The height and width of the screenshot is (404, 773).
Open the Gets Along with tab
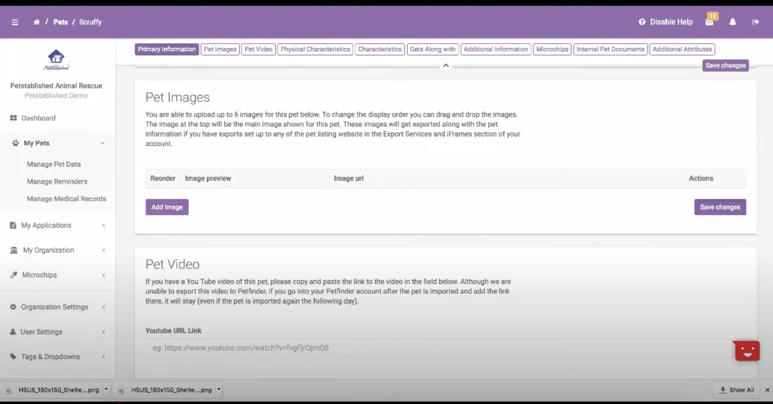point(433,49)
